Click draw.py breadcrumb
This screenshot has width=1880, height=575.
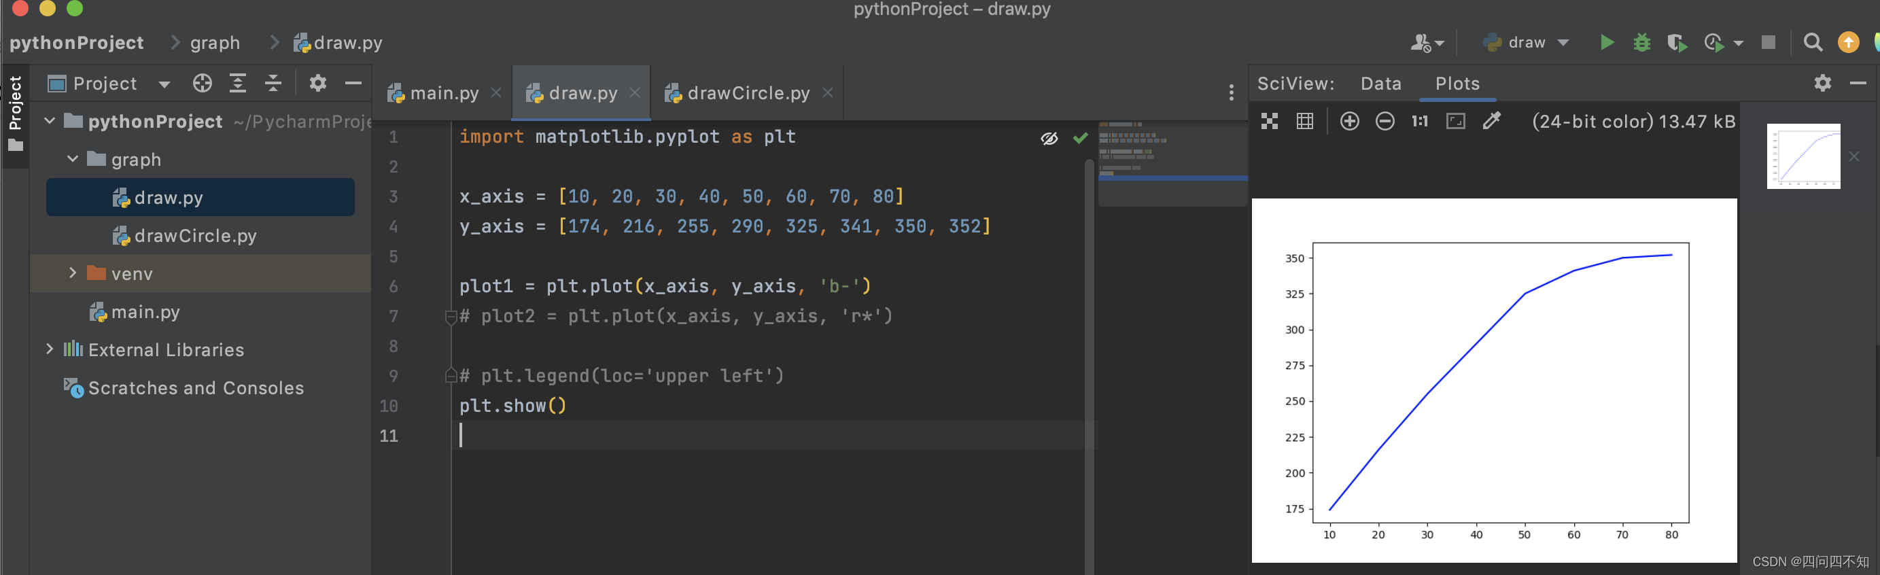[x=338, y=43]
